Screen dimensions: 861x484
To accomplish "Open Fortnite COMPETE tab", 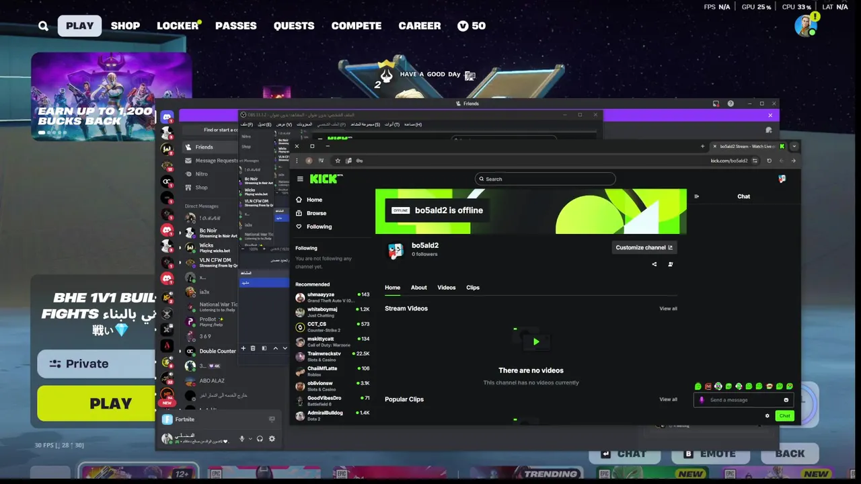I will pyautogui.click(x=356, y=26).
